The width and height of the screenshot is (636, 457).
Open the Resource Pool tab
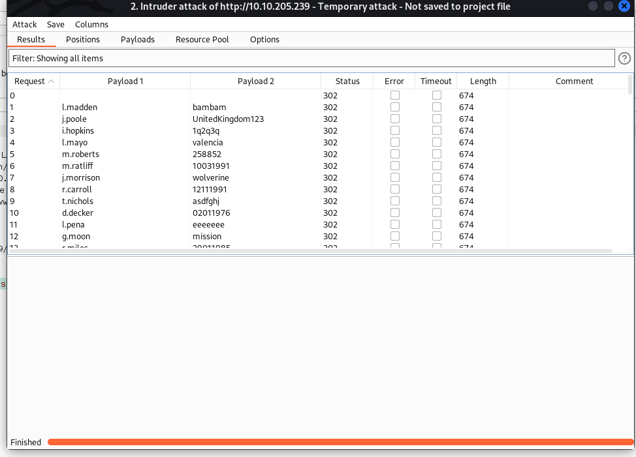pos(202,39)
